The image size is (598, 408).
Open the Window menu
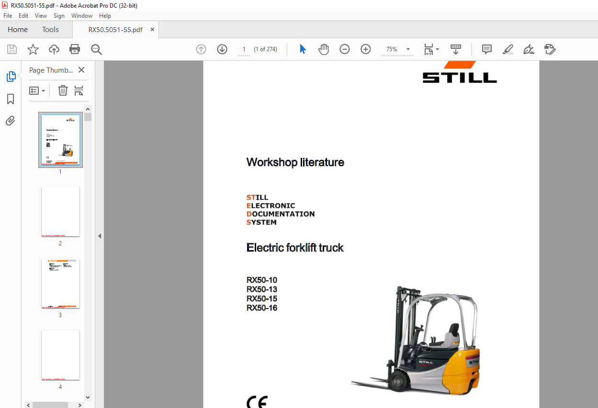point(82,16)
